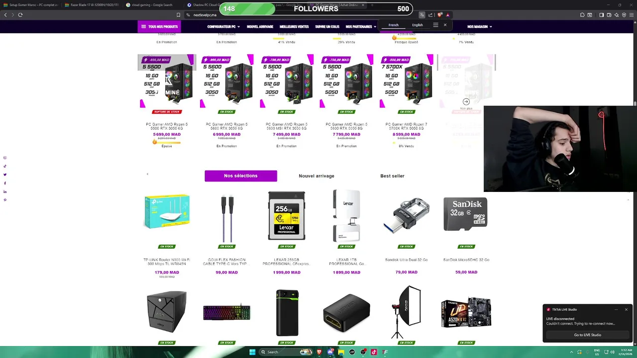Screen dimensions: 637x358
Task: Open the browser extensions puzzle icon
Action: [x=582, y=15]
